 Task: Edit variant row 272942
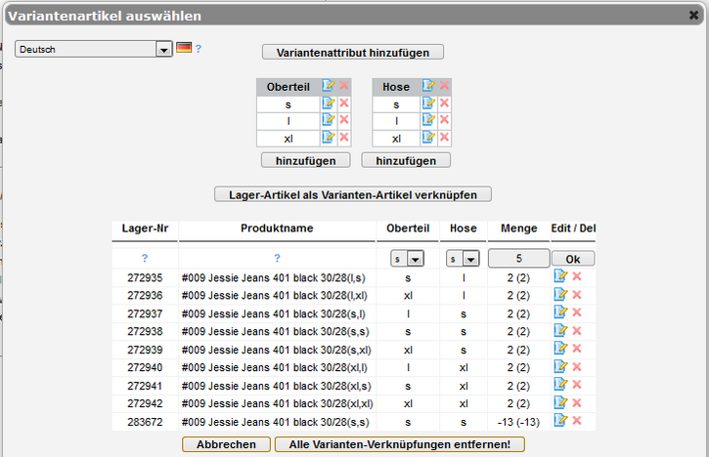(560, 403)
